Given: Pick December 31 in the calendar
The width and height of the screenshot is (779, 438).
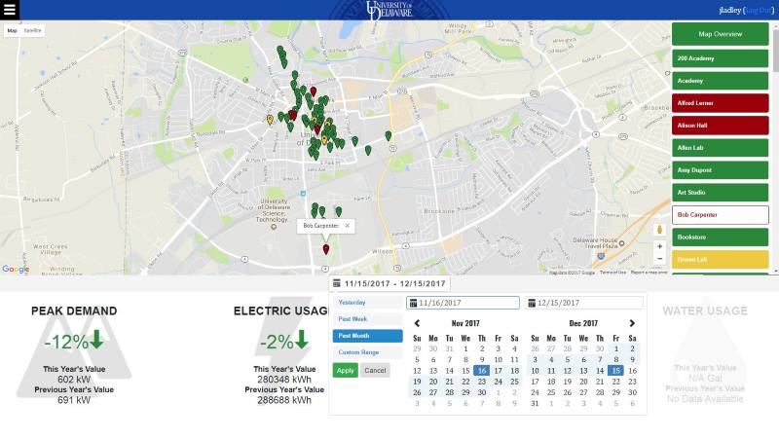Looking at the screenshot, I should tap(535, 403).
